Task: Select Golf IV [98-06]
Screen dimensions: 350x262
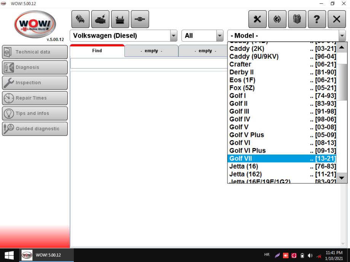Action: click(282, 119)
